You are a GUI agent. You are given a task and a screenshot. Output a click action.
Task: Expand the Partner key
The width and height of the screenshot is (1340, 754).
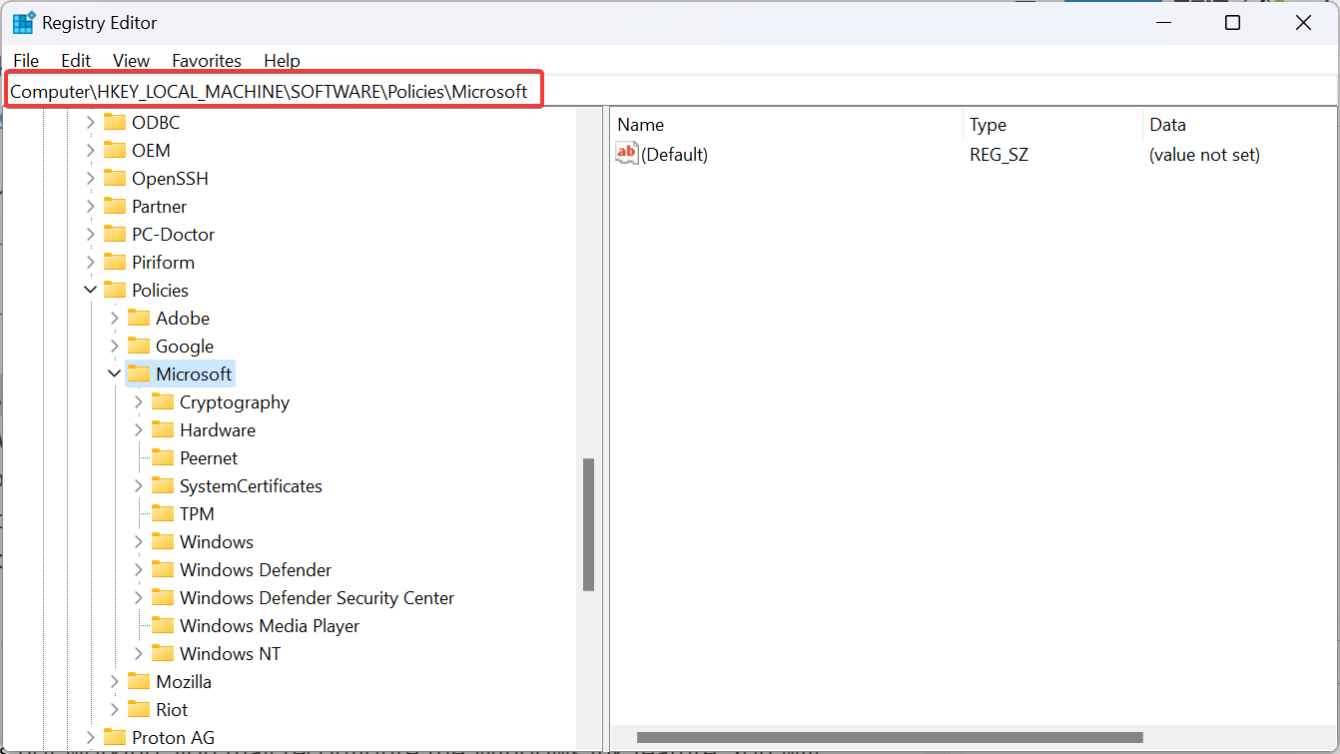(91, 206)
